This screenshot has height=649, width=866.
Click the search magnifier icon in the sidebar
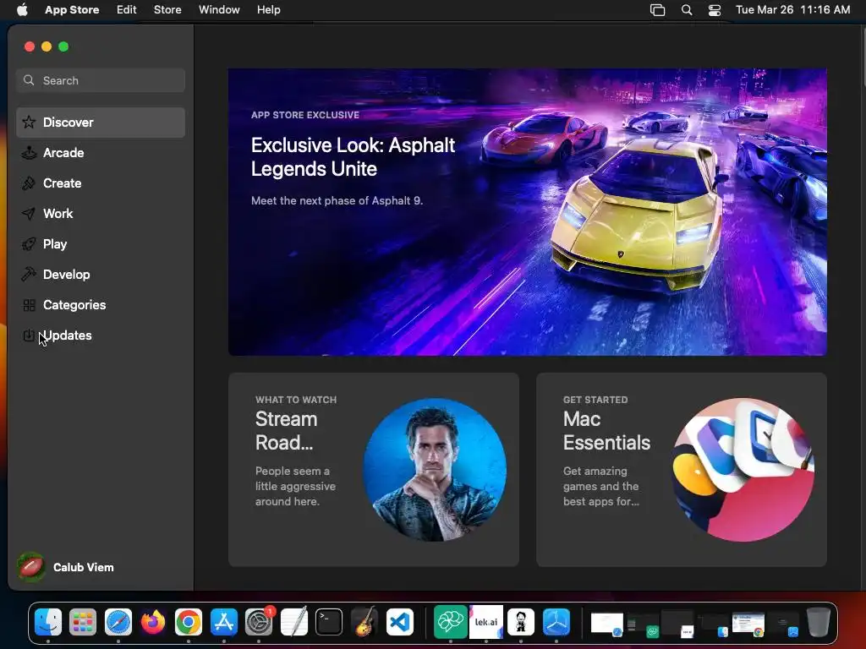[x=29, y=80]
